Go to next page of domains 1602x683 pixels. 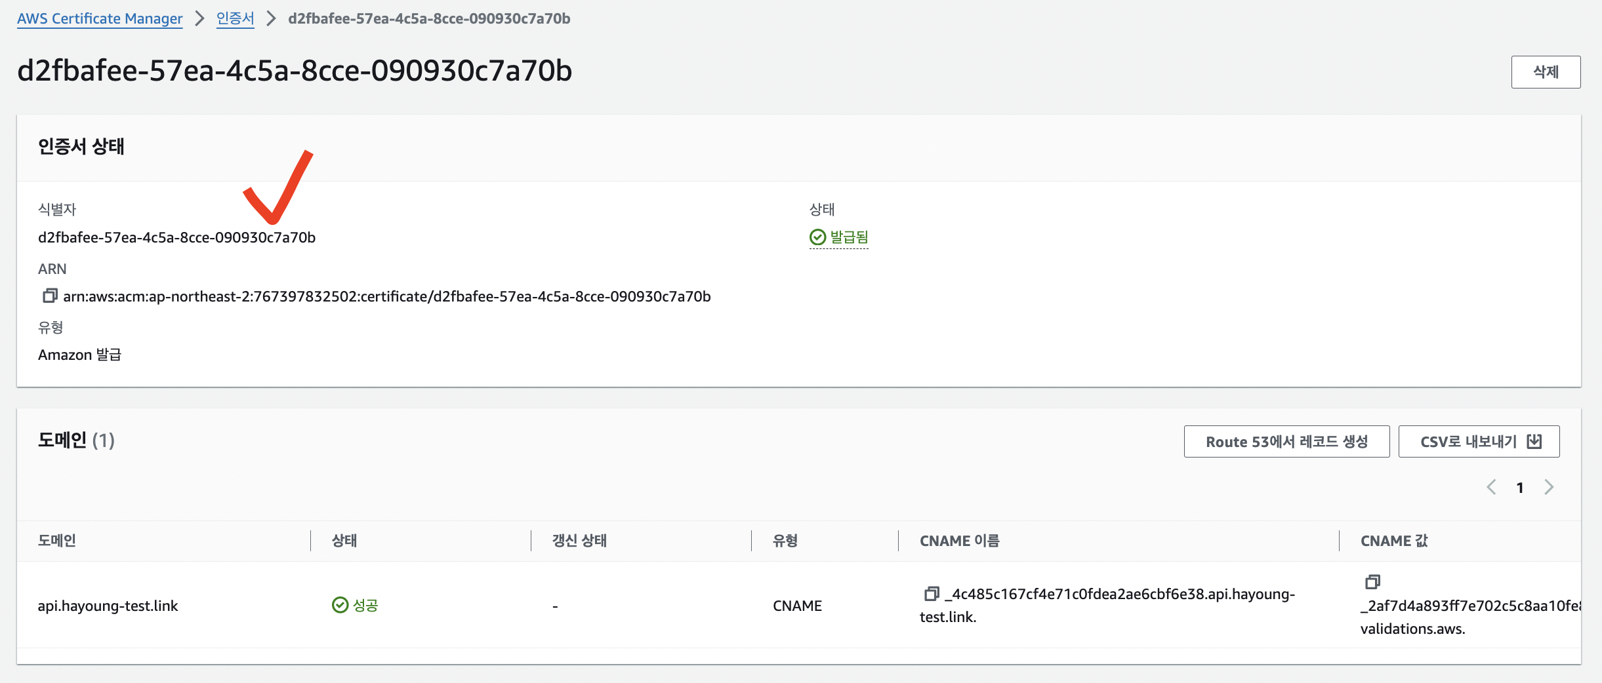[x=1549, y=487]
